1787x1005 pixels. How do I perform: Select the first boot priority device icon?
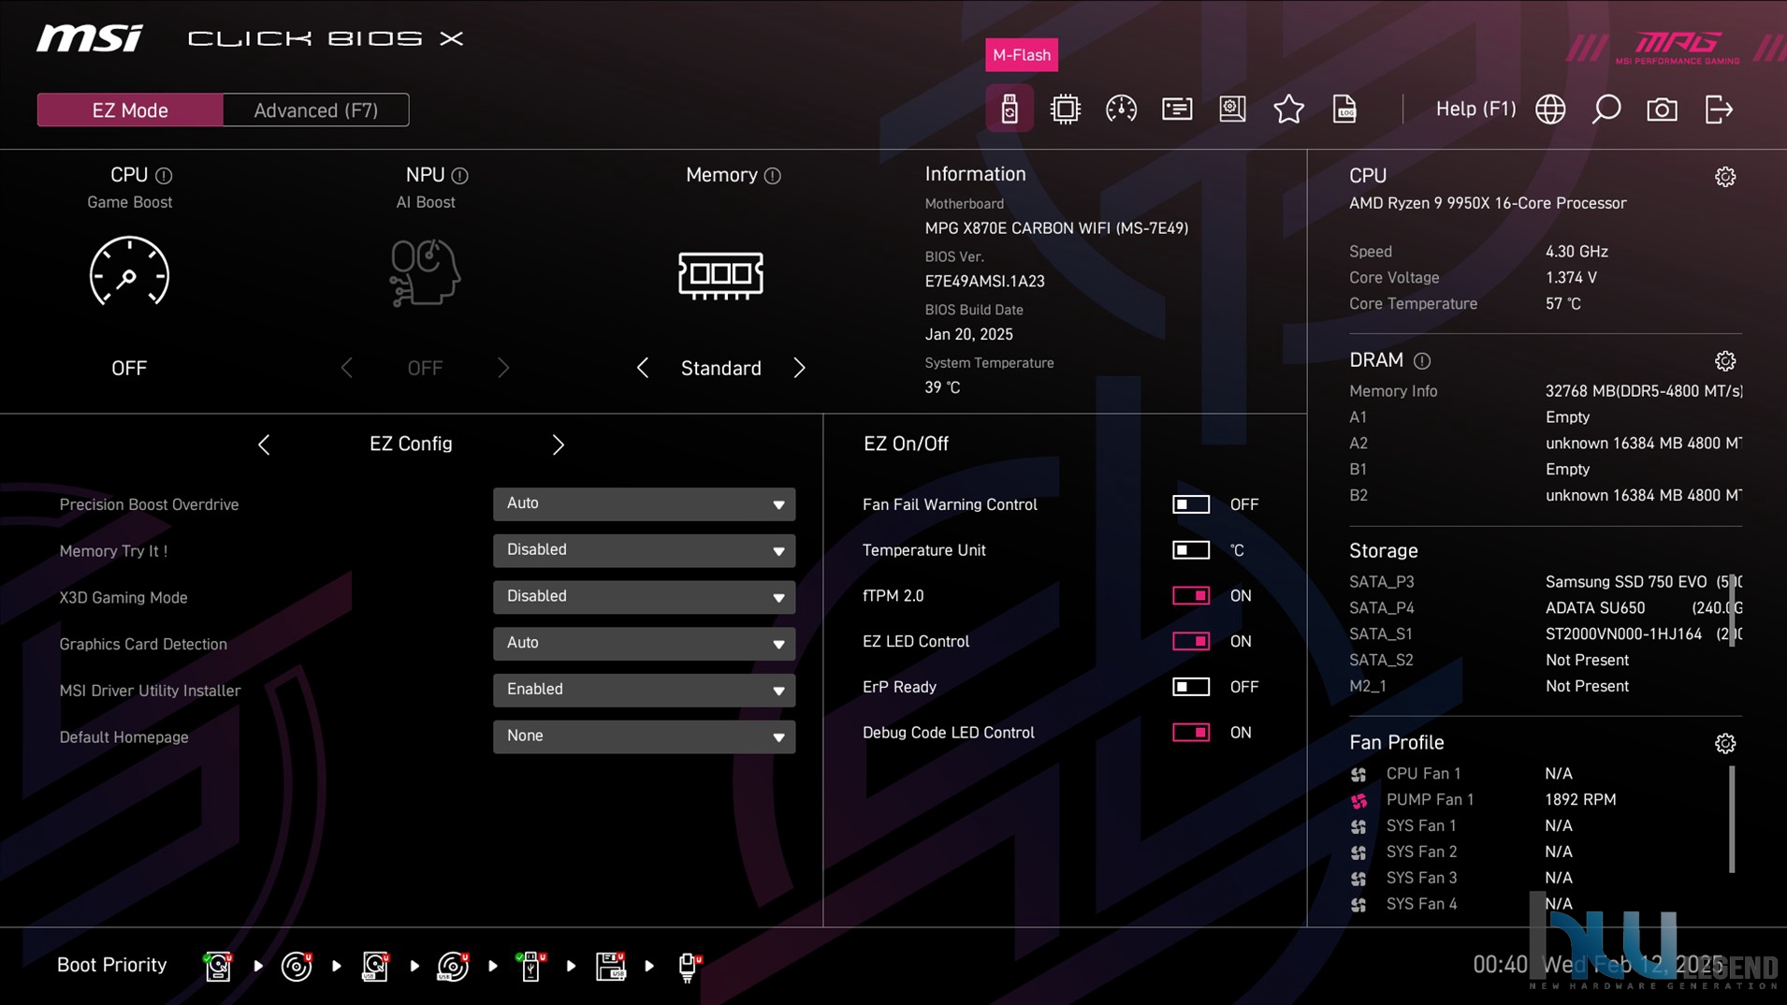218,966
